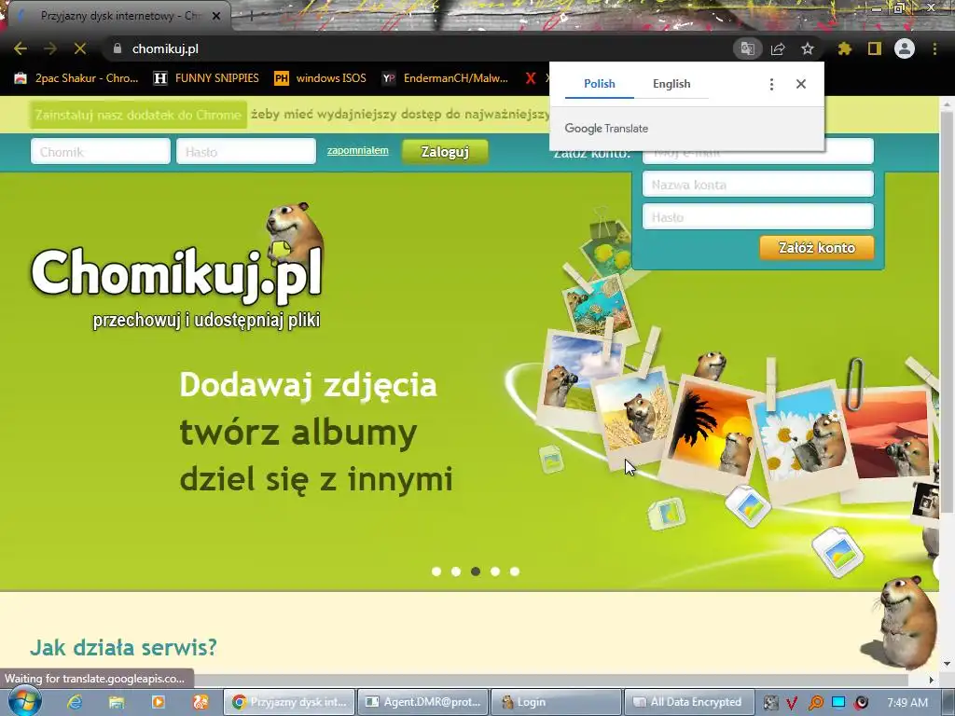The image size is (955, 716).
Task: Click the browser forward arrow
Action: point(50,48)
